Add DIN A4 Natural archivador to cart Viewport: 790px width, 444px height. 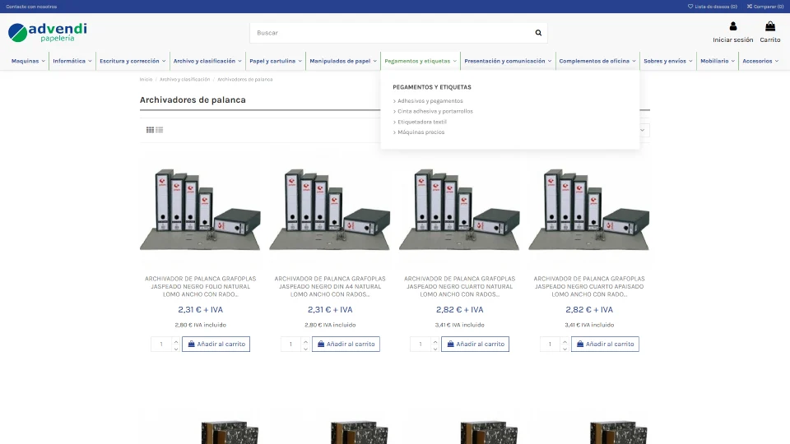pyautogui.click(x=346, y=345)
